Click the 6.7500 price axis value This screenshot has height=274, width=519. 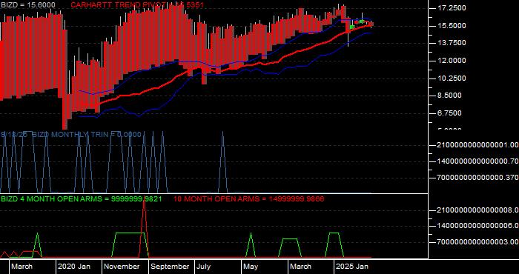click(449, 113)
